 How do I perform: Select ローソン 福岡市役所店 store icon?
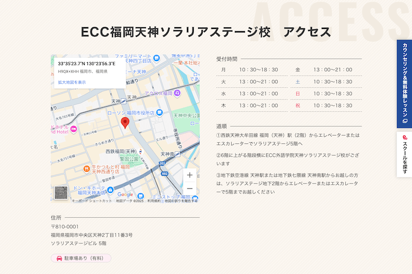[x=159, y=113]
